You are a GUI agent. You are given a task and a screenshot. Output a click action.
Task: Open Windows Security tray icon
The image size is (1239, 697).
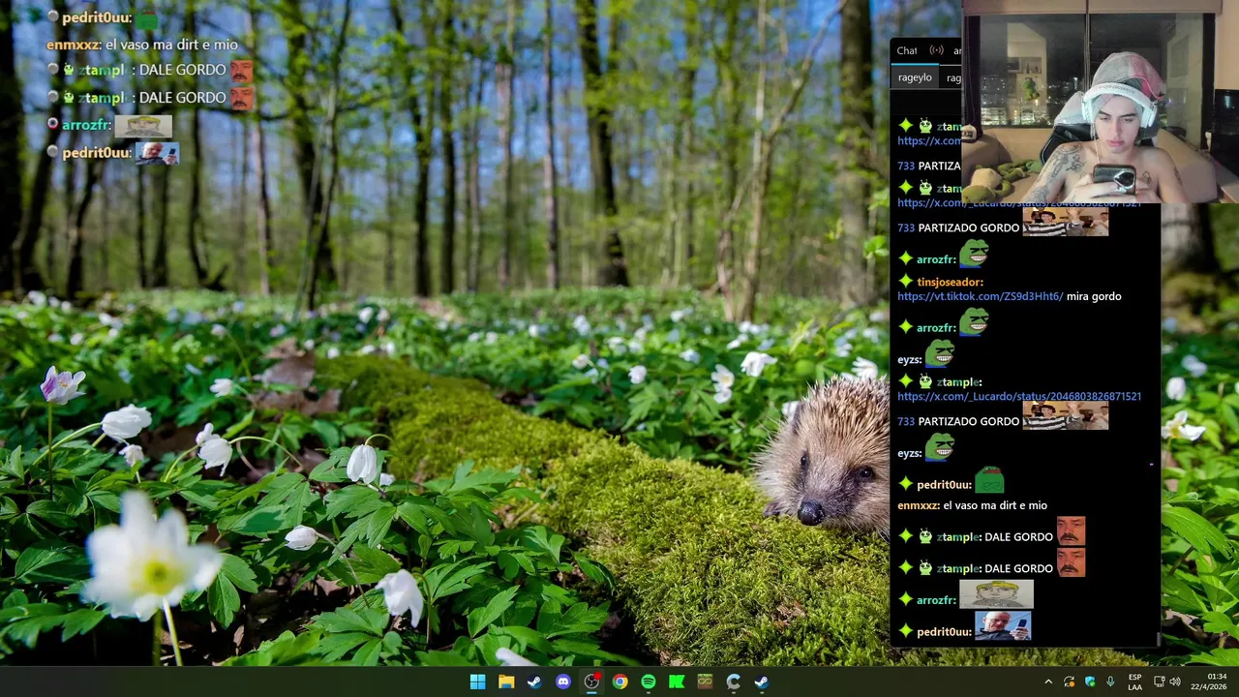1090,682
